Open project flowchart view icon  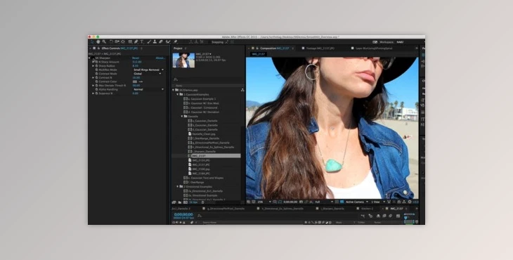(x=242, y=90)
